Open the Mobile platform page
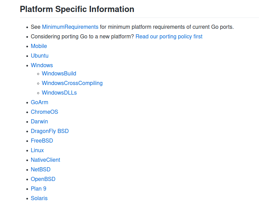This screenshot has height=207, width=259. [39, 46]
